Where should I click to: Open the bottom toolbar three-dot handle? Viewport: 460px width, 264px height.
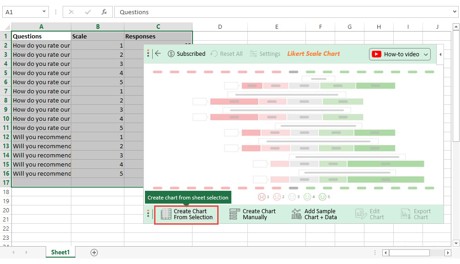click(x=148, y=214)
